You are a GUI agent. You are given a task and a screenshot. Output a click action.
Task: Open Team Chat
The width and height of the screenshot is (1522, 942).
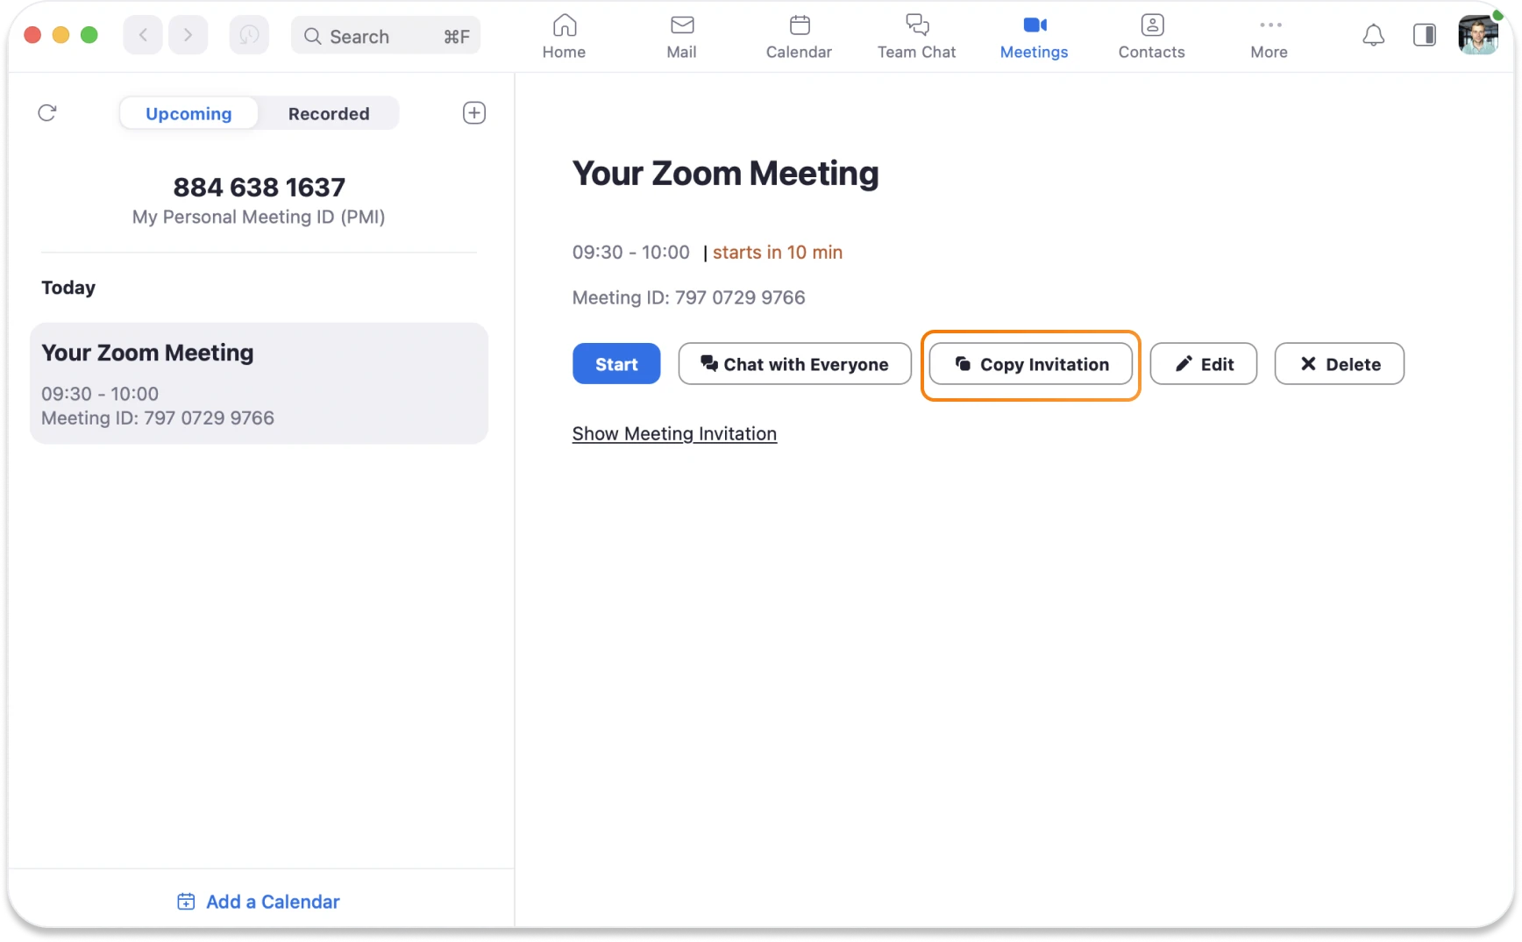916,35
